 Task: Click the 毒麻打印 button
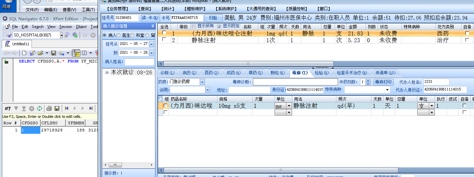click(x=383, y=82)
